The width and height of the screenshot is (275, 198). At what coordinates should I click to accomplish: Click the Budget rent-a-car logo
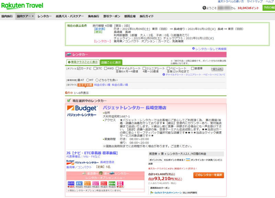pyautogui.click(x=82, y=111)
